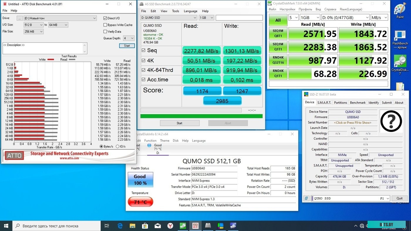The width and height of the screenshot is (411, 231).
Task: Click the network tray icon
Action: coord(362,226)
